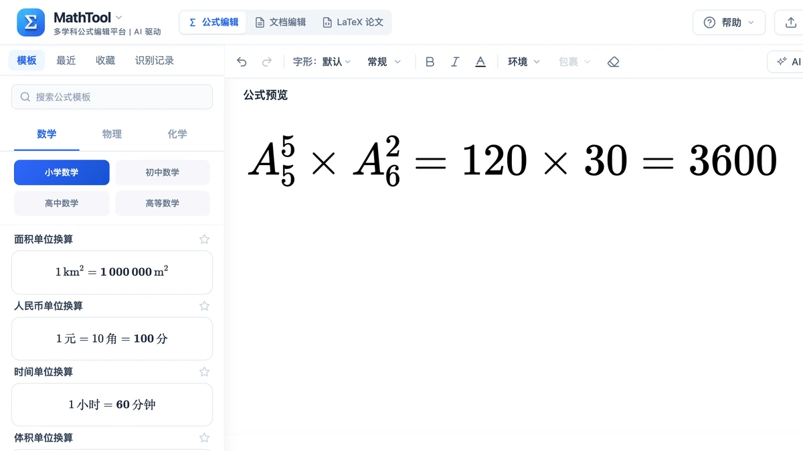Open the MathTool name dropdown
This screenshot has height=451, width=803.
88,17
